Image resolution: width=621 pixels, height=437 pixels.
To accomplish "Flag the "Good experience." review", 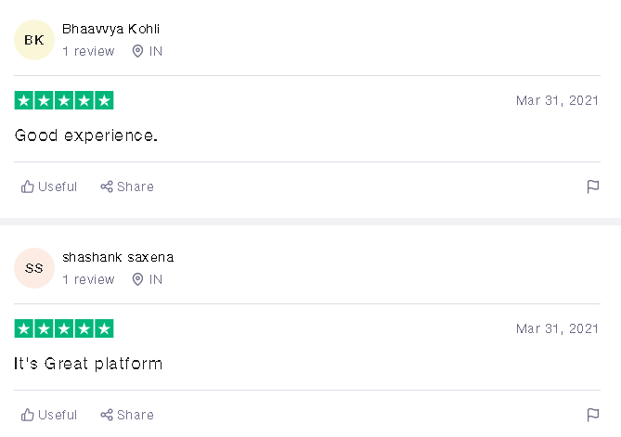I will [592, 186].
